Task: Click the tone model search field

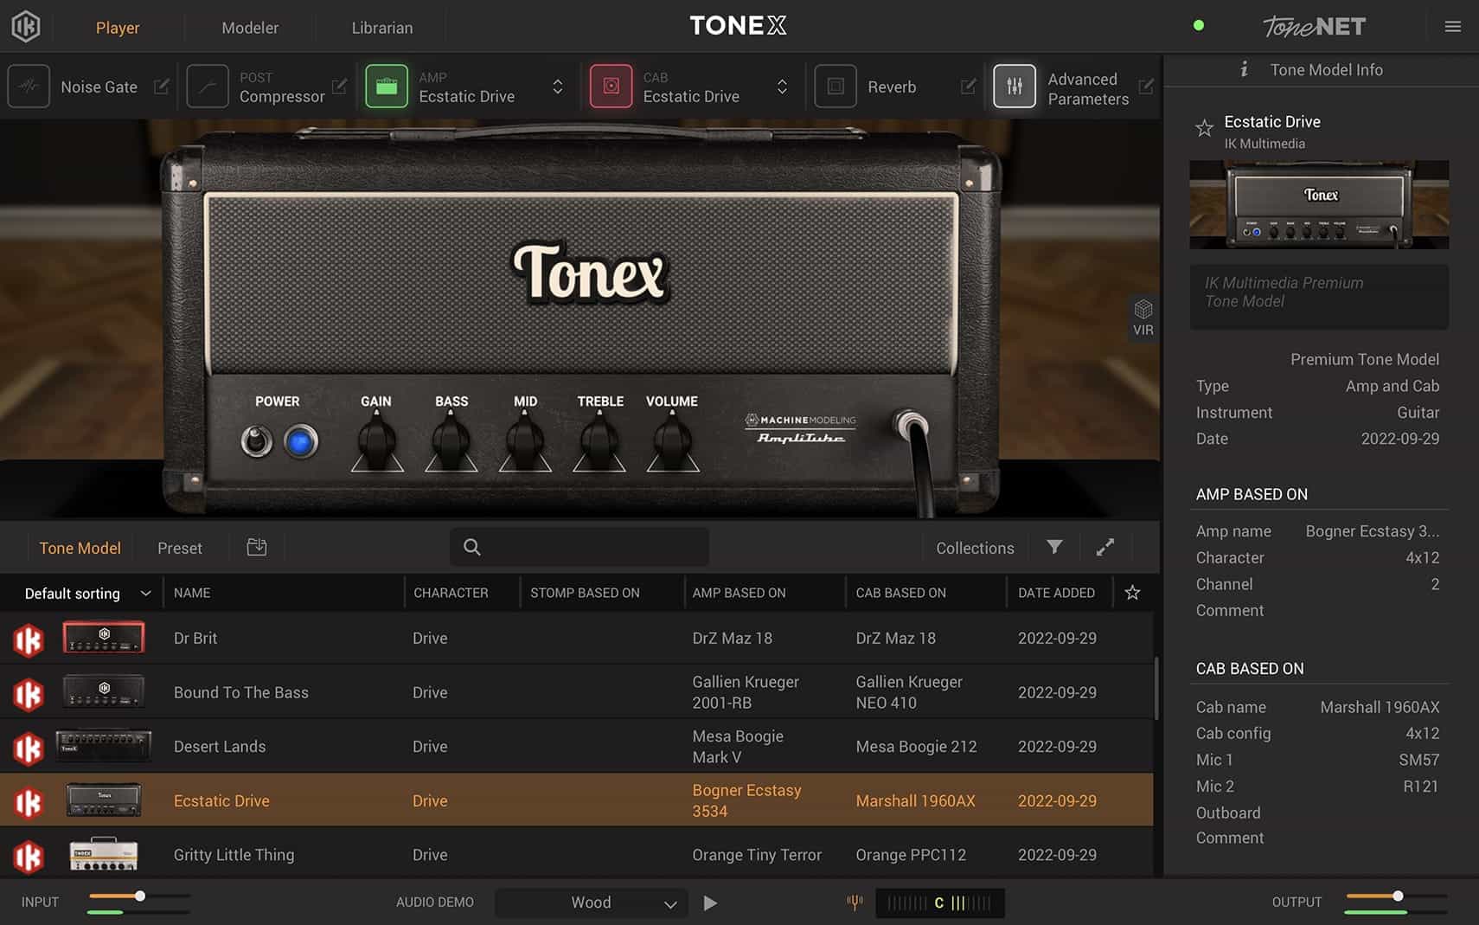Action: coord(579,547)
